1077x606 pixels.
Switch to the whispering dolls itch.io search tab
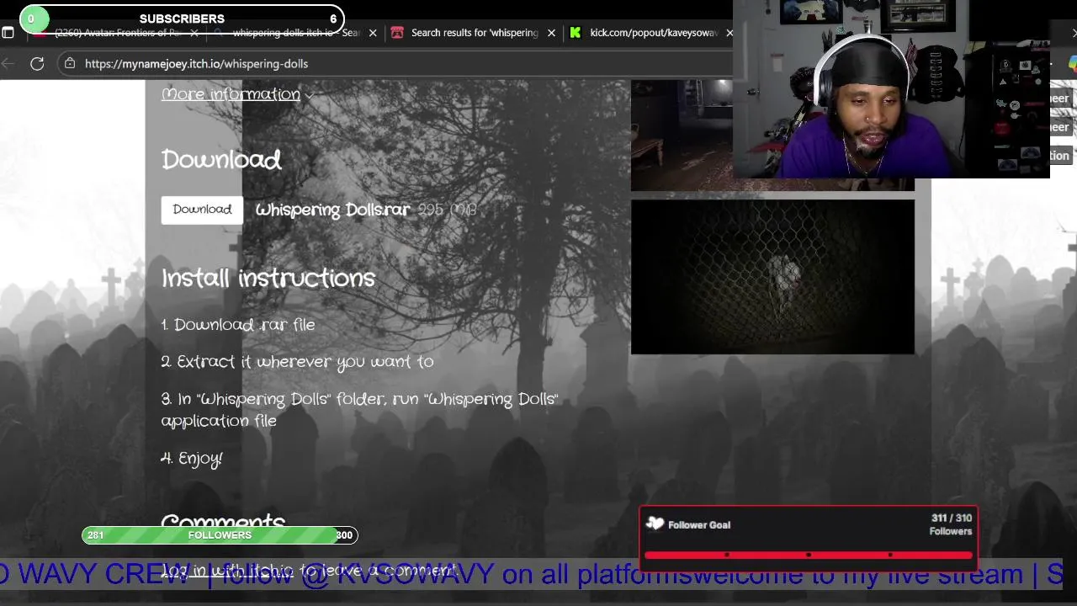[x=294, y=33]
